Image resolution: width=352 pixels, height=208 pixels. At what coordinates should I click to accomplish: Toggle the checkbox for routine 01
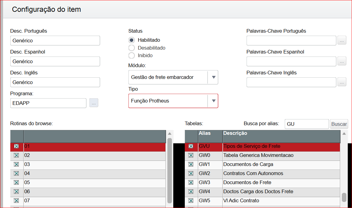click(16, 146)
